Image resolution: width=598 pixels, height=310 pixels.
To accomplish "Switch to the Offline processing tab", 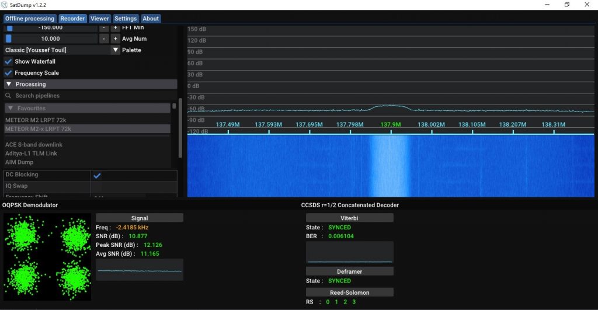I will [30, 19].
